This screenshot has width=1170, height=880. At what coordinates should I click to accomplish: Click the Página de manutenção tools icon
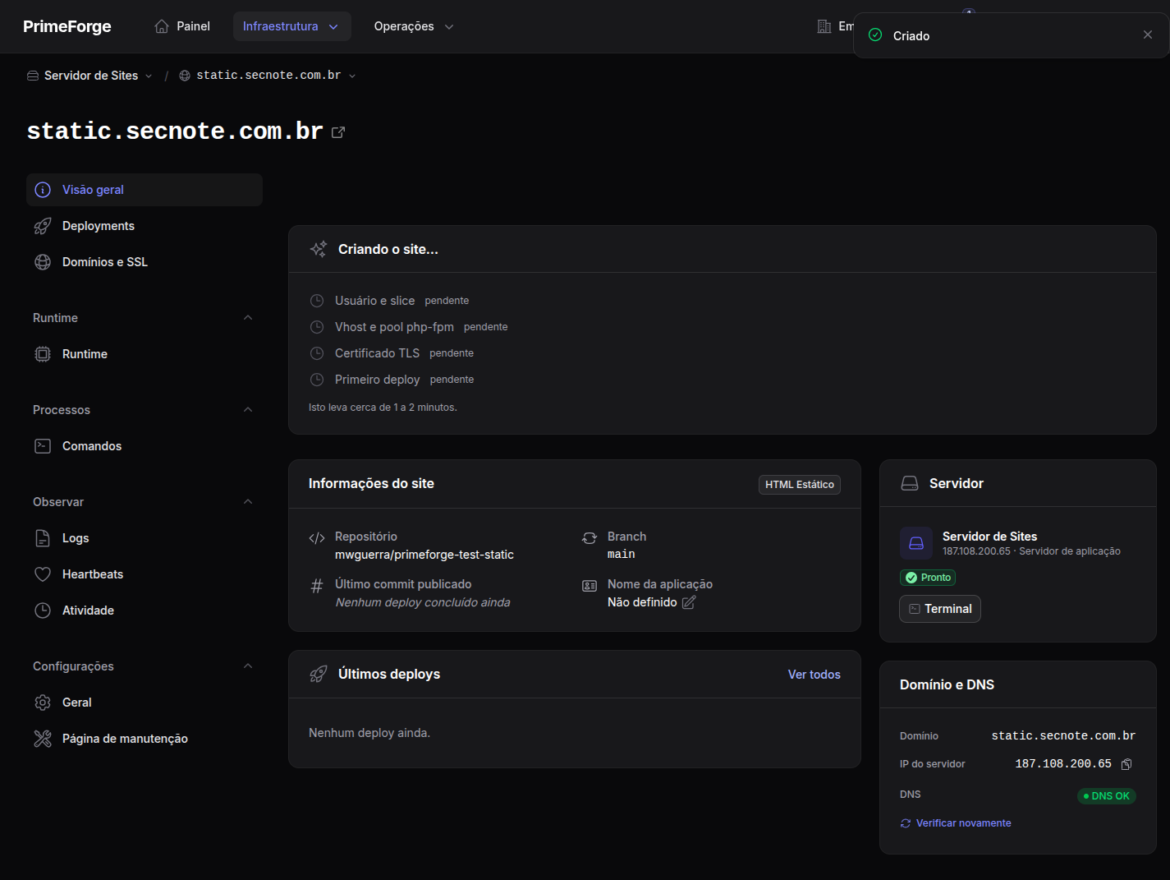[x=43, y=739]
